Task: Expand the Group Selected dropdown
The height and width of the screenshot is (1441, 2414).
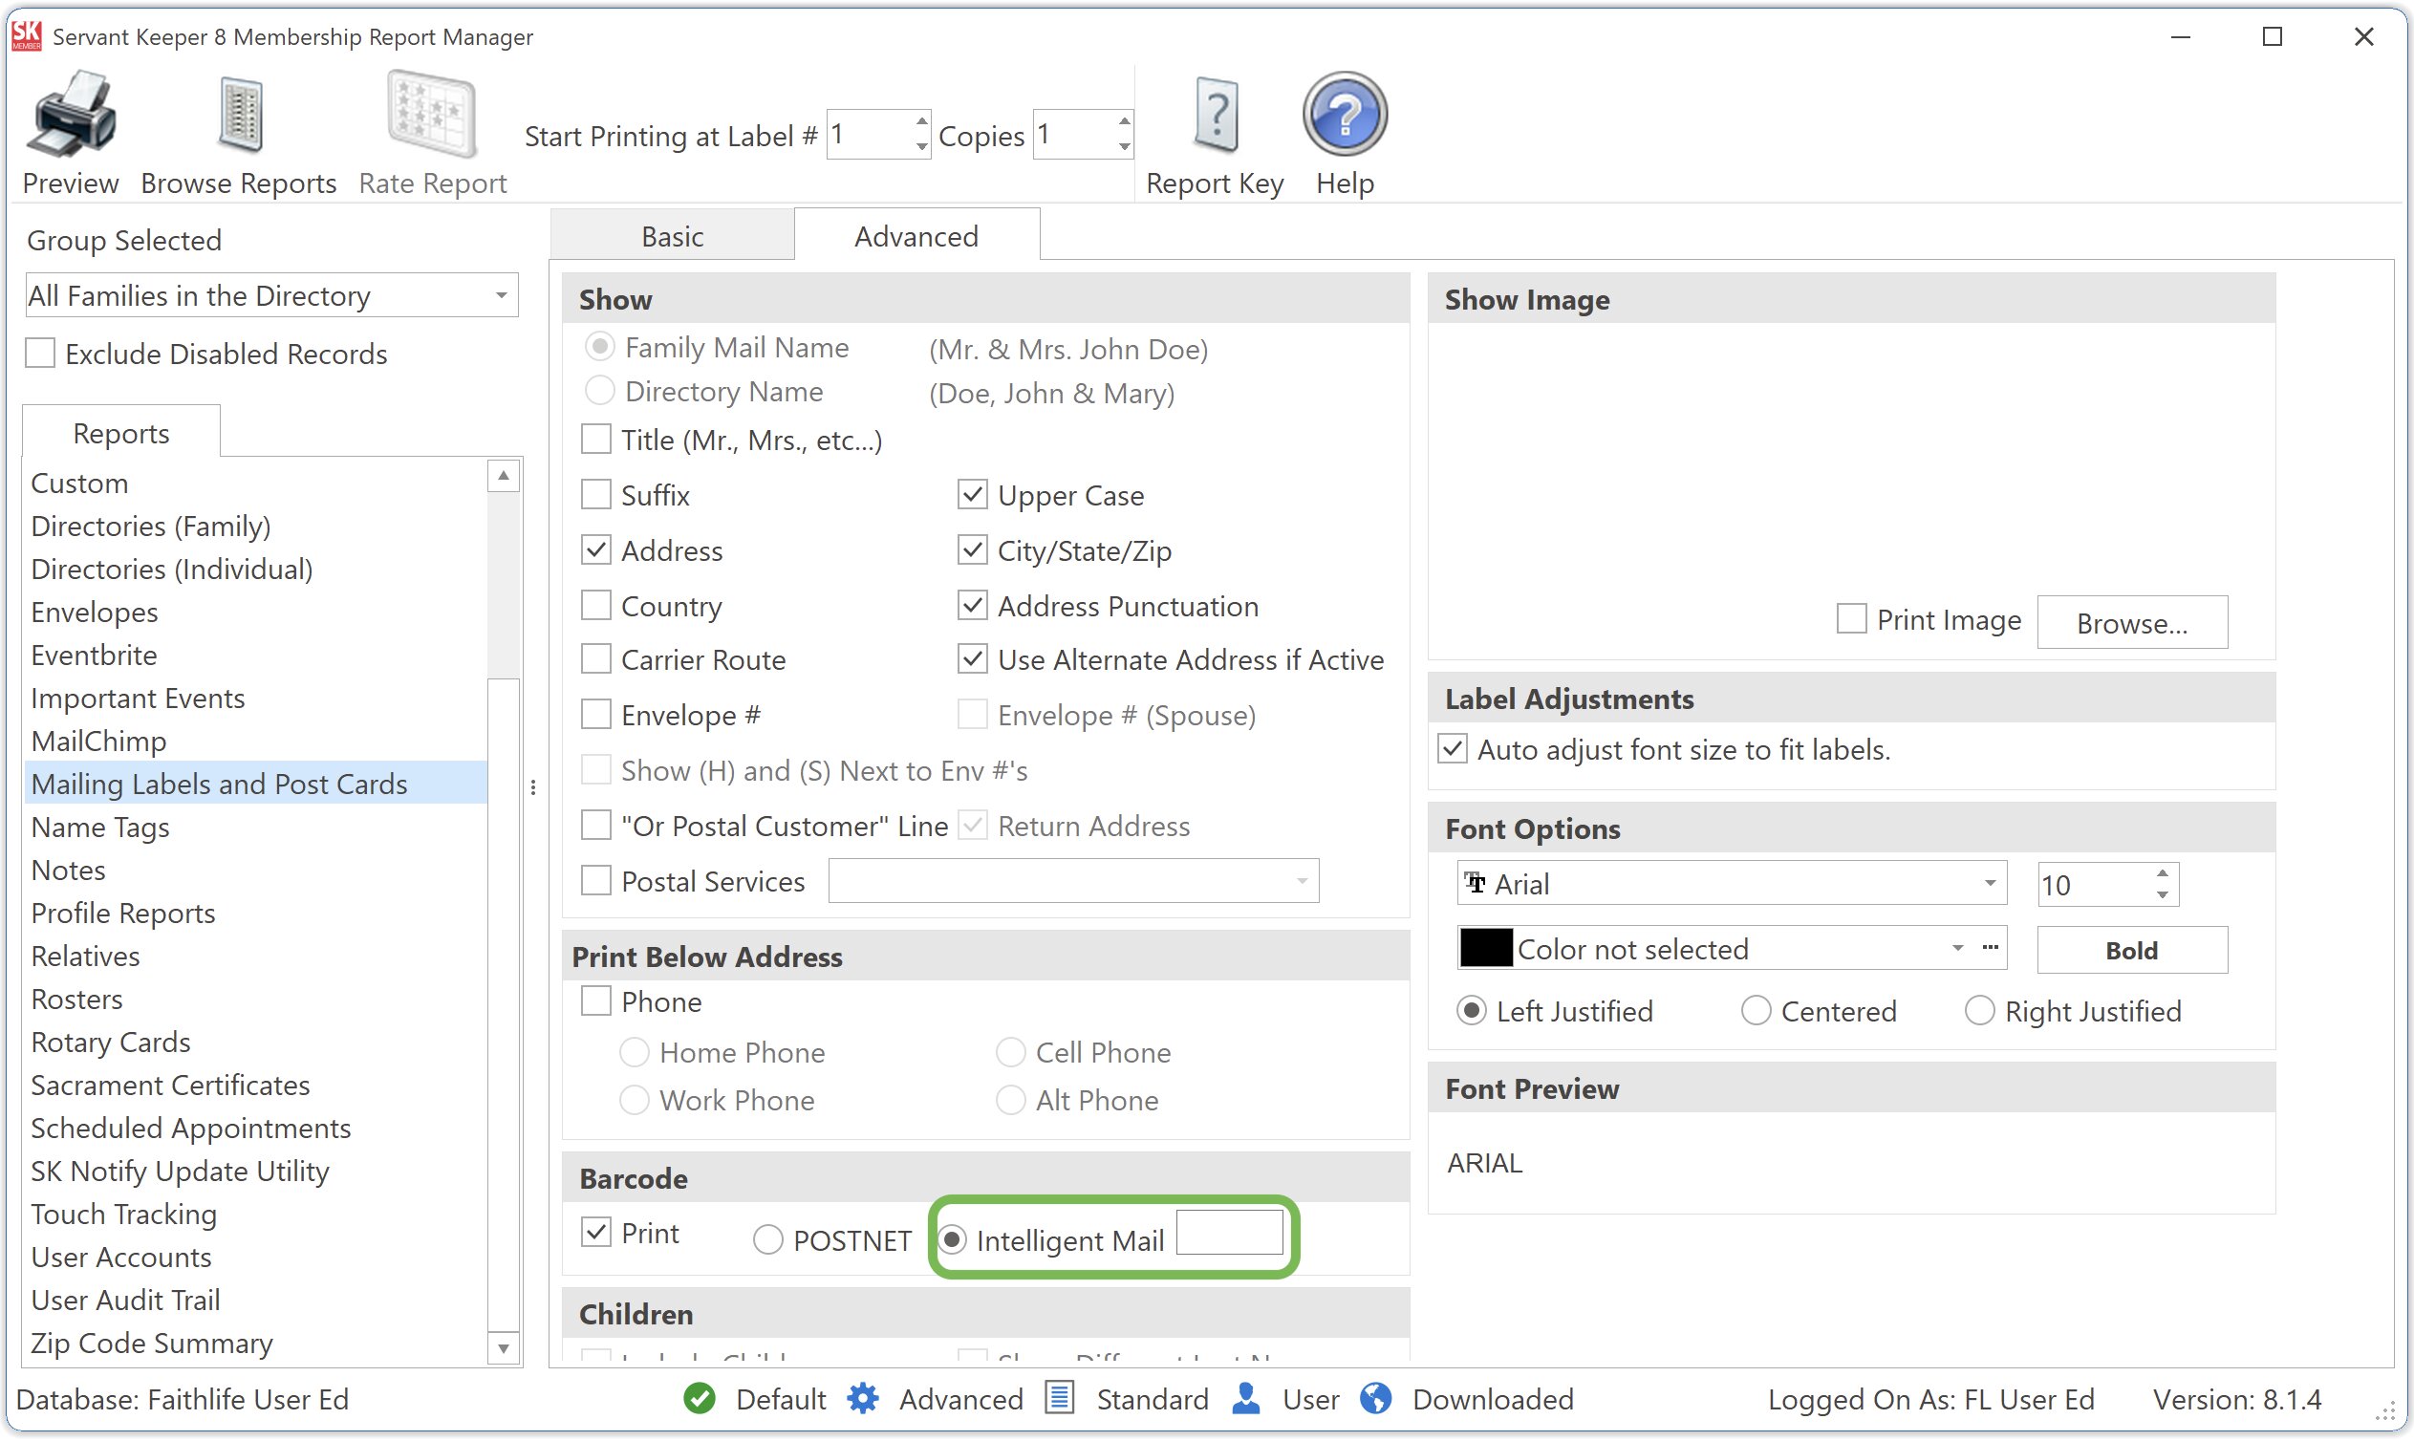Action: click(x=501, y=295)
